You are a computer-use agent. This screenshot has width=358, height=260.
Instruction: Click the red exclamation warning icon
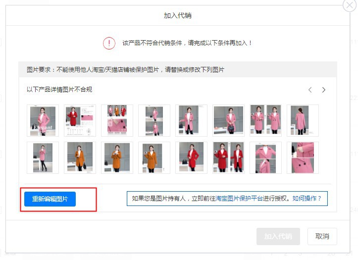click(x=109, y=43)
